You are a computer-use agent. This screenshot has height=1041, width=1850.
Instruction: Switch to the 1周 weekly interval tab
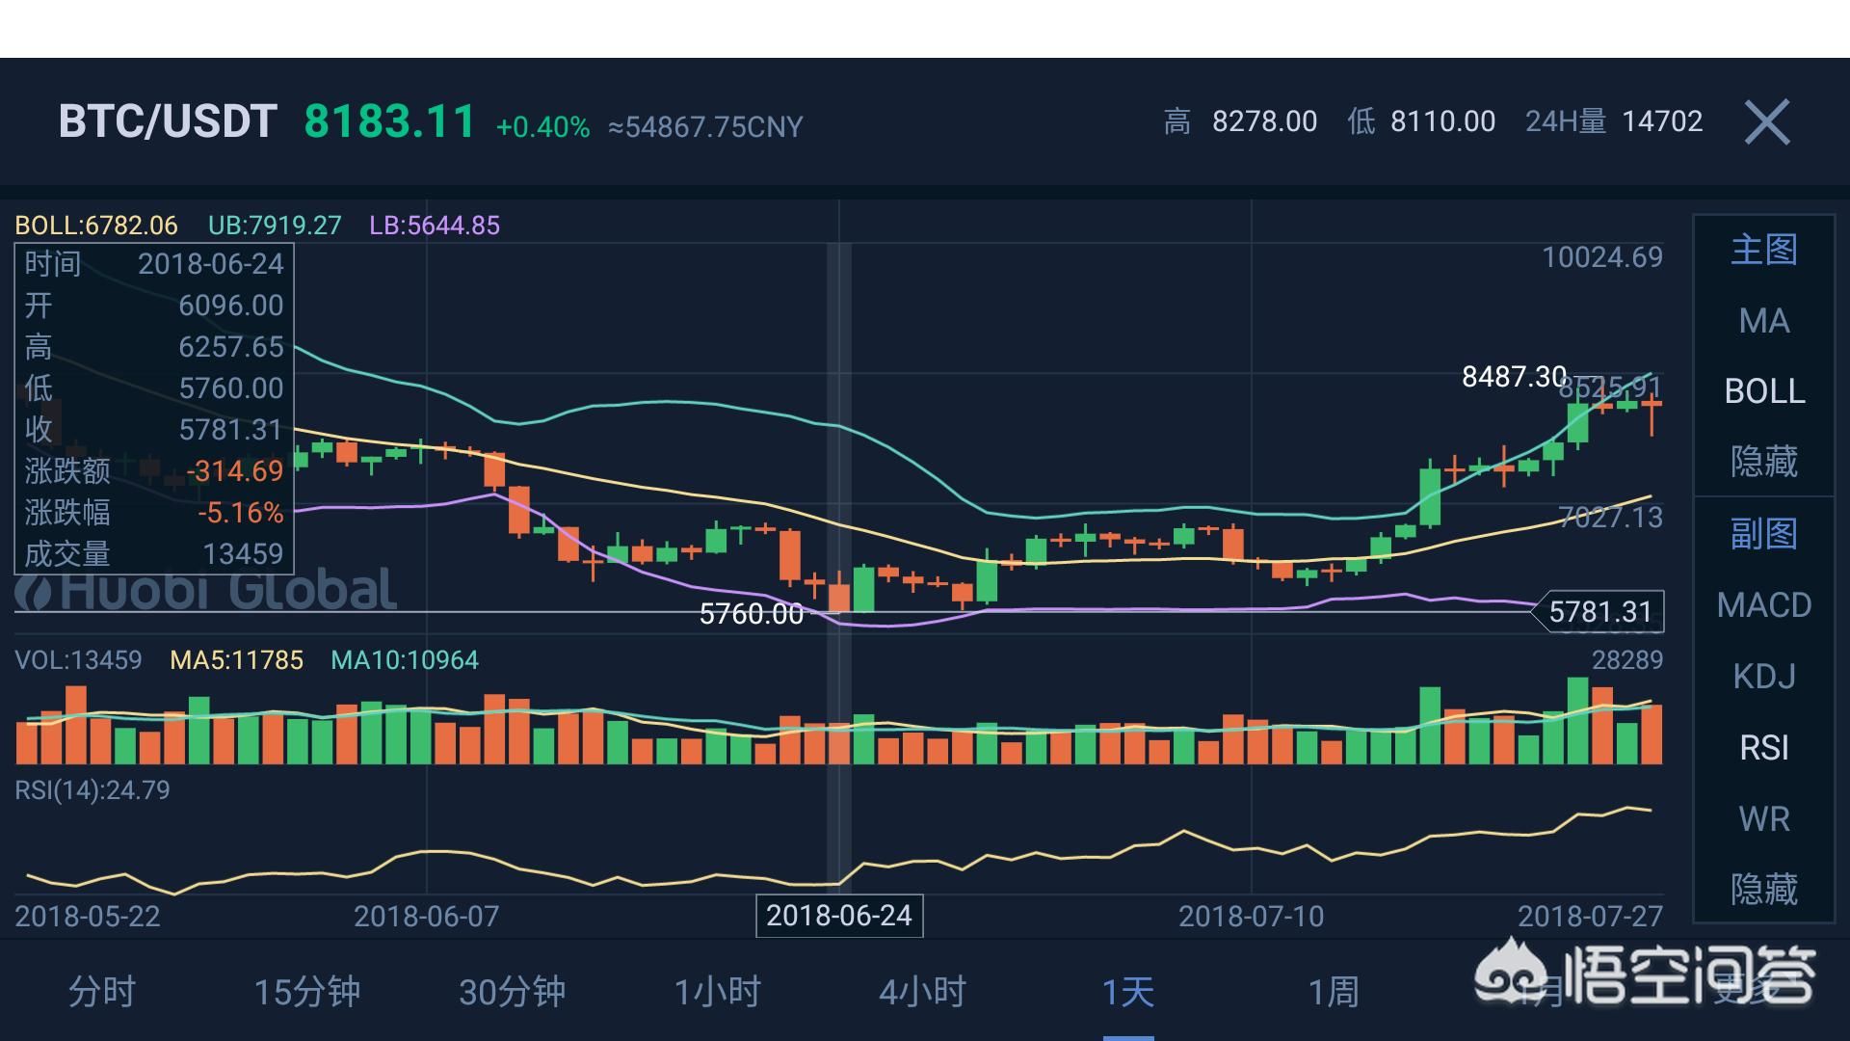[x=1334, y=992]
